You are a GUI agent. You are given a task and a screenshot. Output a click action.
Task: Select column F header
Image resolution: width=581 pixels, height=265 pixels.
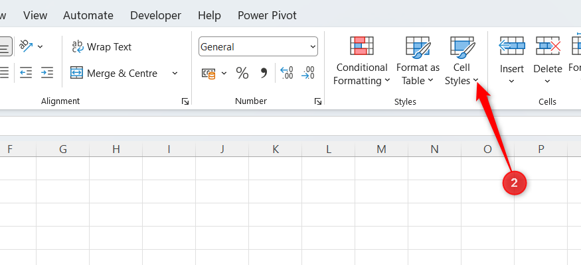[18, 149]
